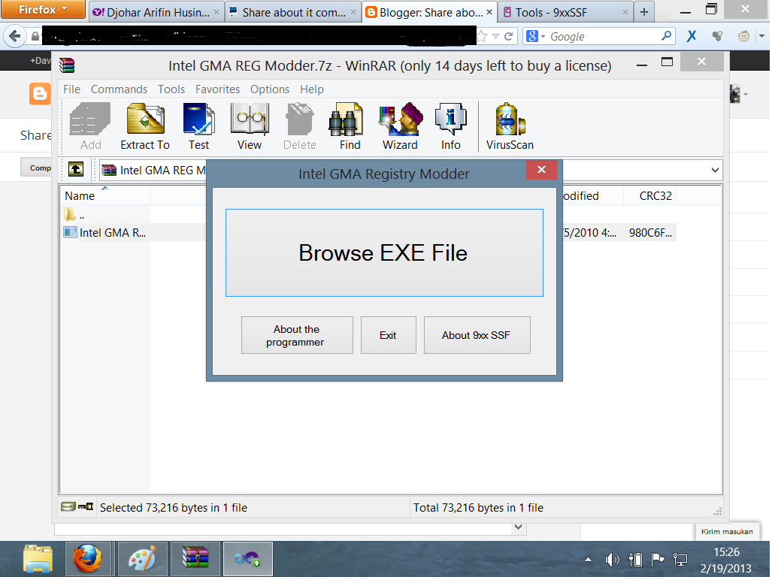Open the Favorites menu

pos(217,89)
